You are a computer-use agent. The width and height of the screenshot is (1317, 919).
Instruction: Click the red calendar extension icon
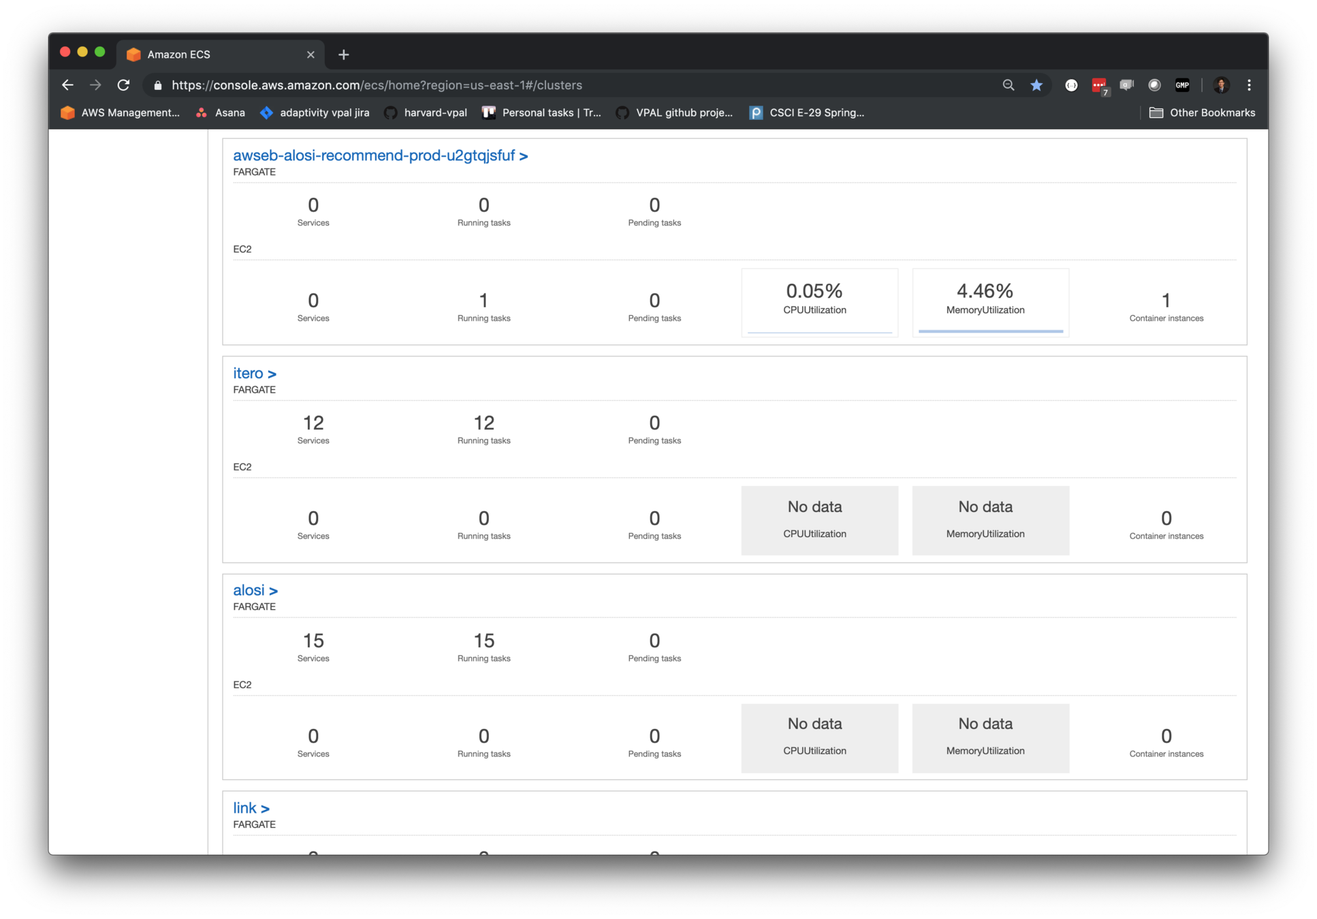[x=1099, y=85]
